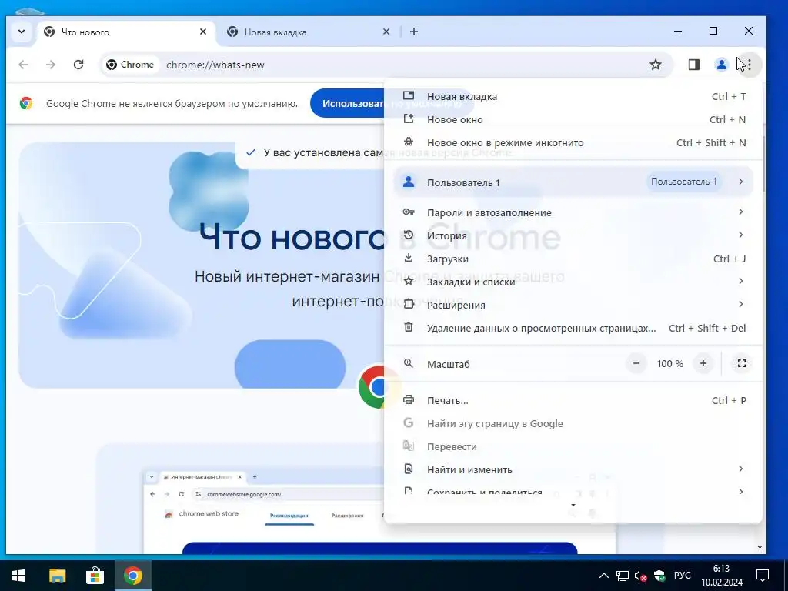The width and height of the screenshot is (788, 591).
Task: Reload the current page
Action: 78,65
